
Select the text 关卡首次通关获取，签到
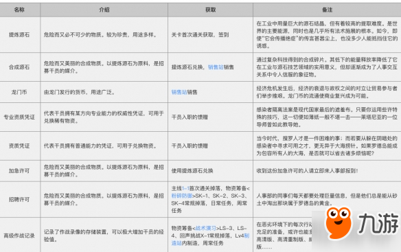point(200,35)
